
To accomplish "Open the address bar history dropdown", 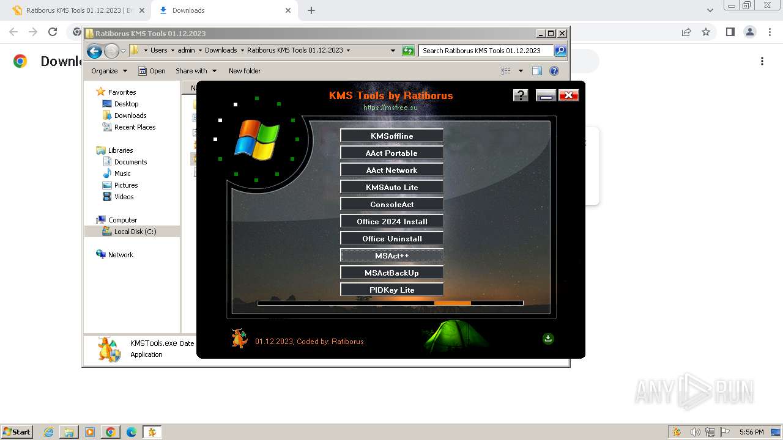I will tap(393, 51).
